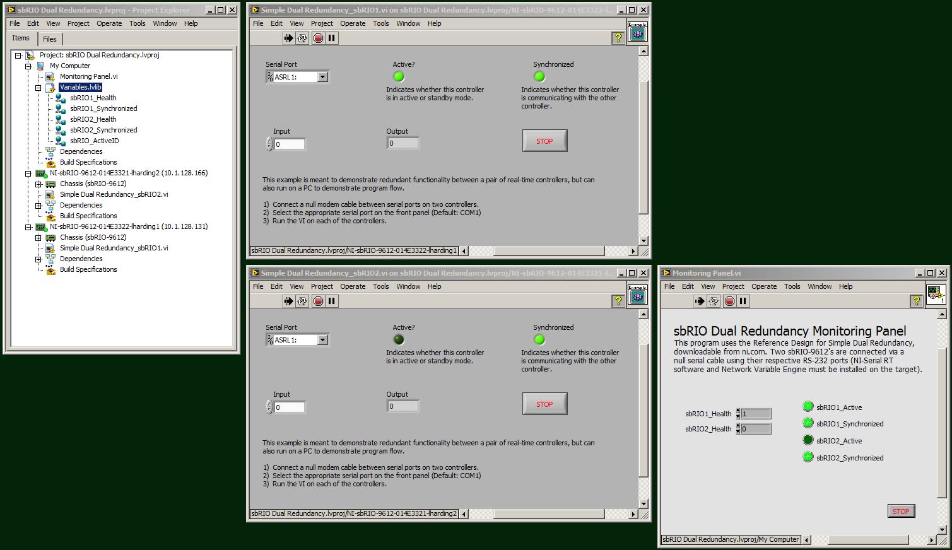Click Pause button in sbRIO1 window toolbar
The height and width of the screenshot is (550, 952).
point(332,38)
